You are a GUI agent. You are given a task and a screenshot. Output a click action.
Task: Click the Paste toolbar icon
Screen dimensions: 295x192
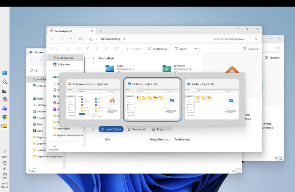88,49
